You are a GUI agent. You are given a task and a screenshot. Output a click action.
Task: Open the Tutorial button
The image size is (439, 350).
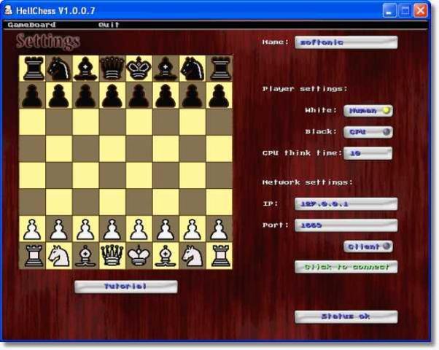(x=126, y=287)
